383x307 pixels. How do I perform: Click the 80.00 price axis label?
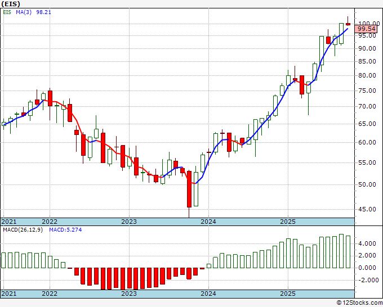367,75
